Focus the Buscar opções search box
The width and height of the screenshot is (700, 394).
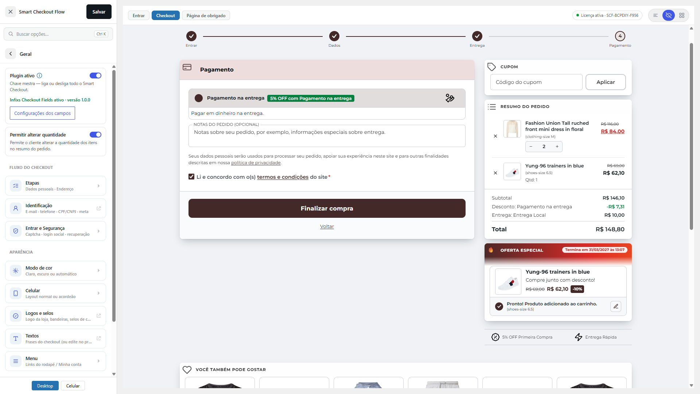58,34
